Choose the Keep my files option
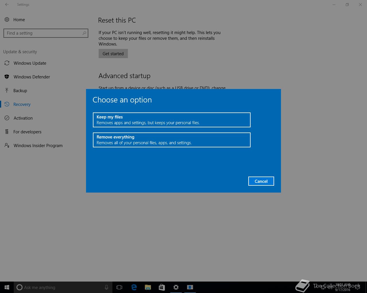 (x=172, y=120)
